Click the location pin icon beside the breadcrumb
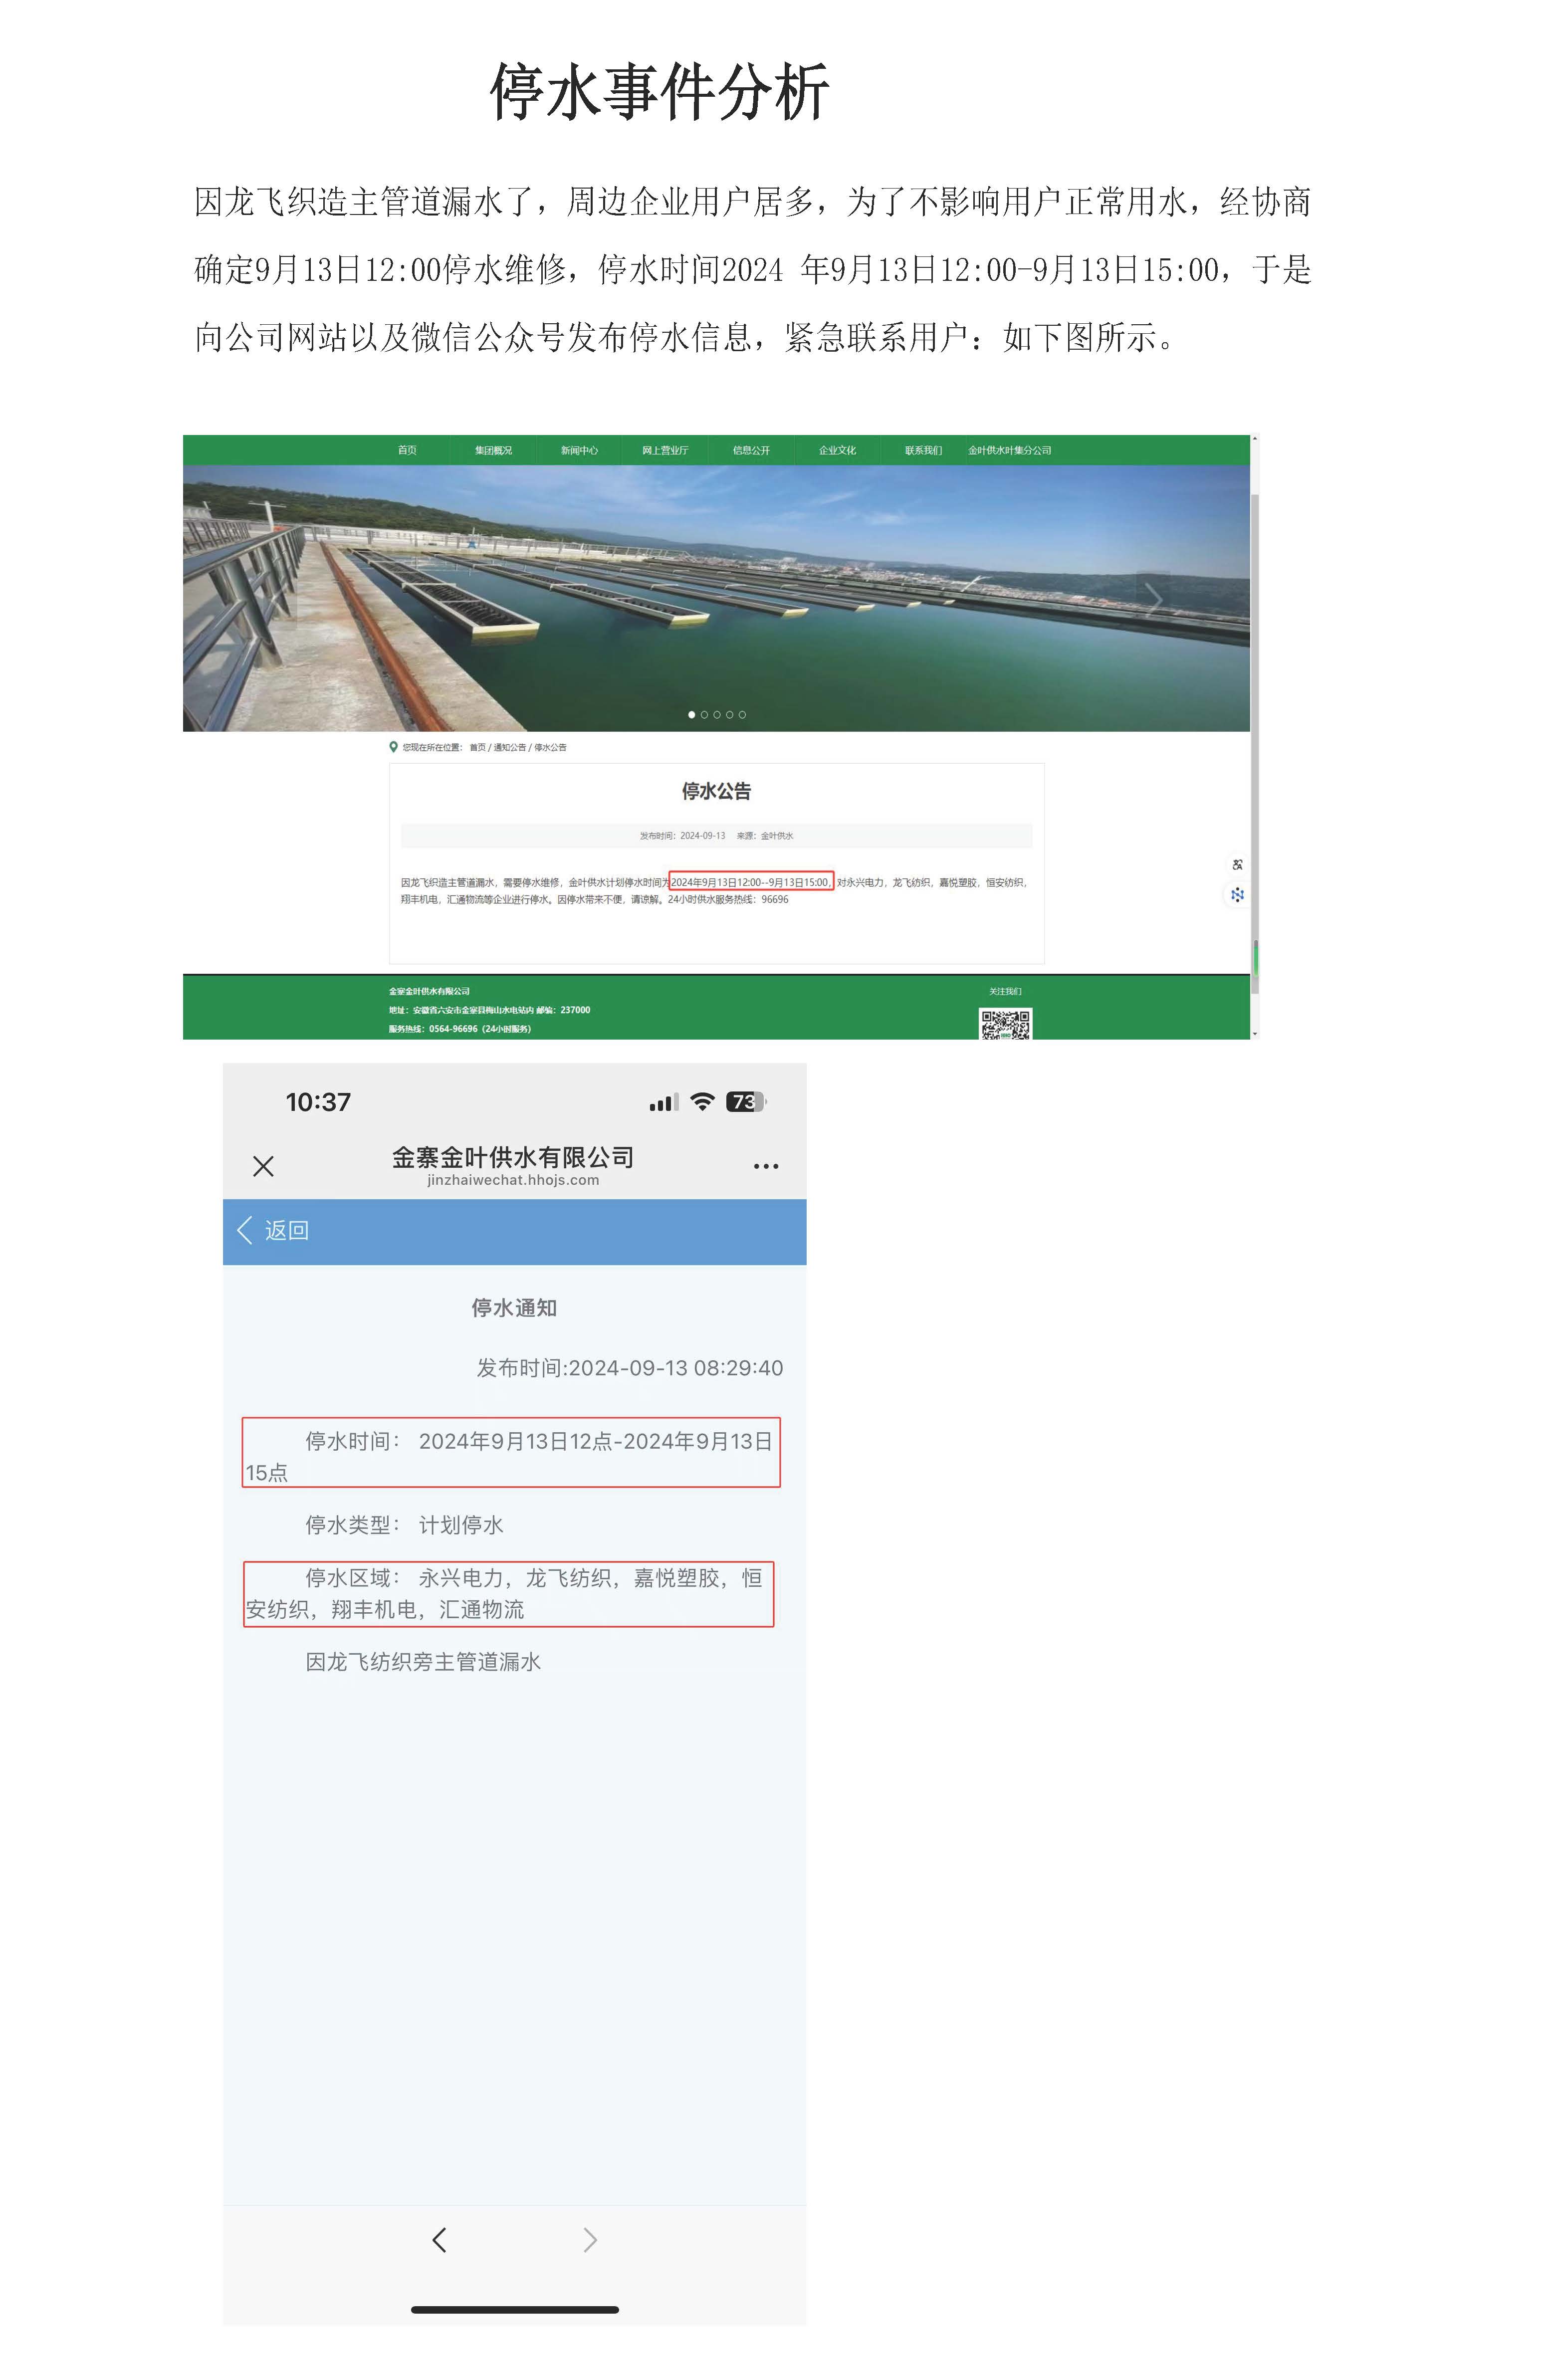 pyautogui.click(x=393, y=747)
